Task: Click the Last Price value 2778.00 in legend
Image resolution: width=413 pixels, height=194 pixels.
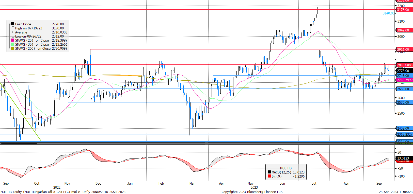Action: tap(58, 24)
